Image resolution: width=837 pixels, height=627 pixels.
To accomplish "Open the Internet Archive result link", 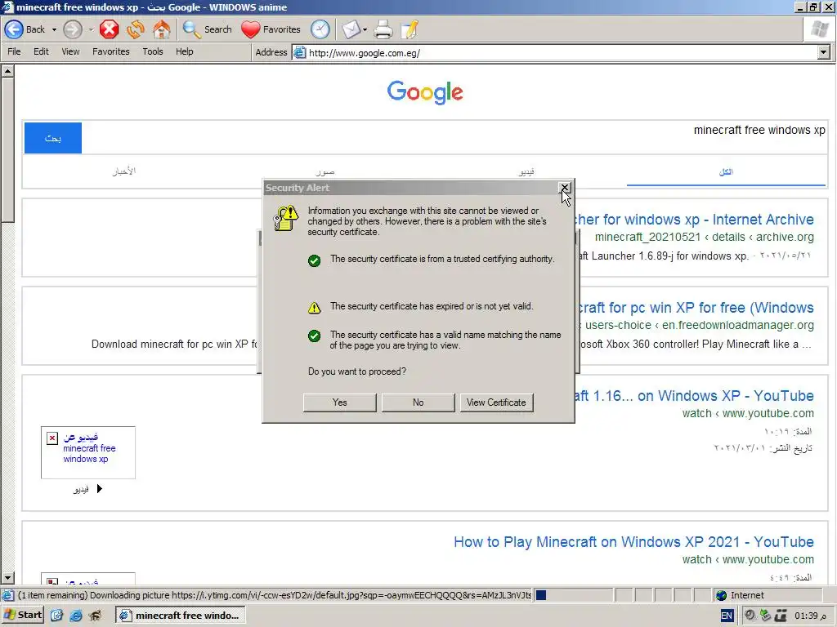I will (x=695, y=219).
